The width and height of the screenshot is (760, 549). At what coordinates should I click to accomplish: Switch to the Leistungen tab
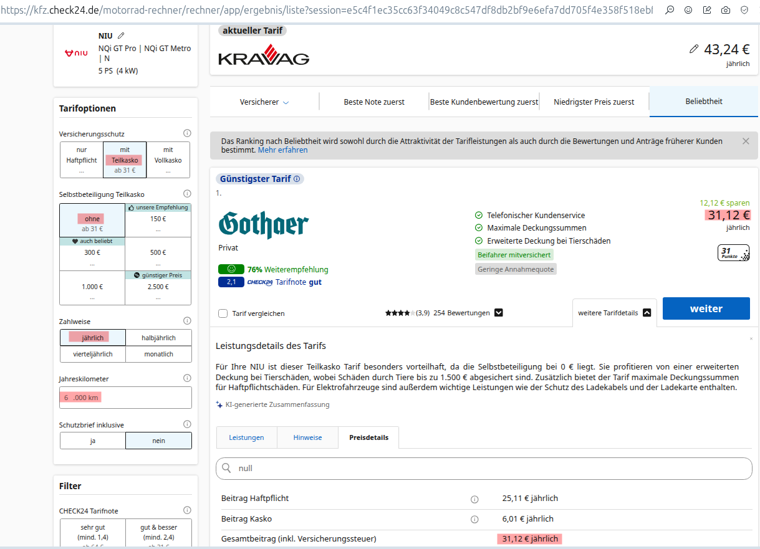coord(246,437)
